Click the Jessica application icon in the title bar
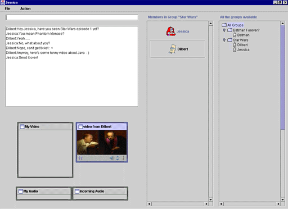The width and height of the screenshot is (288, 209). click(3, 3)
